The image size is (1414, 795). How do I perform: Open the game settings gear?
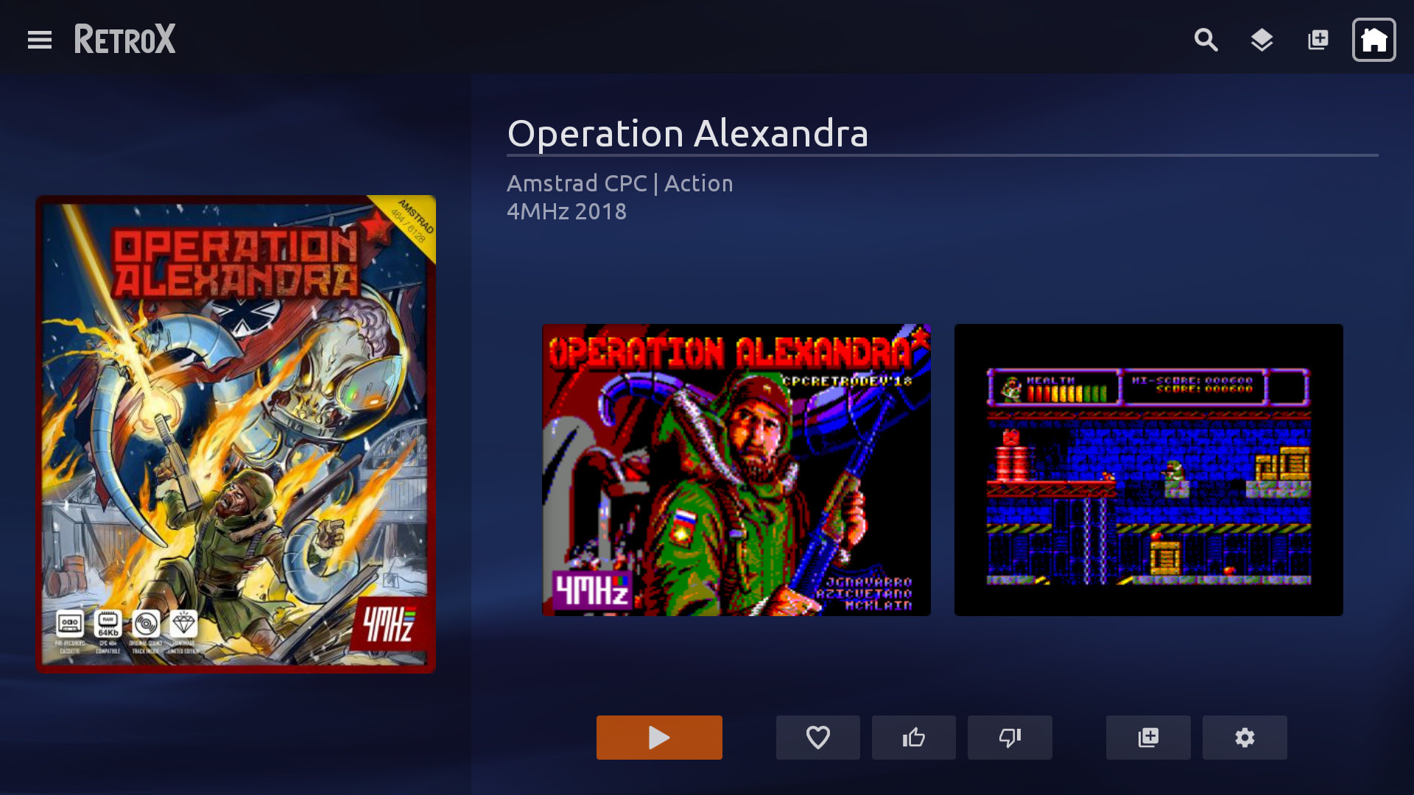(x=1245, y=737)
